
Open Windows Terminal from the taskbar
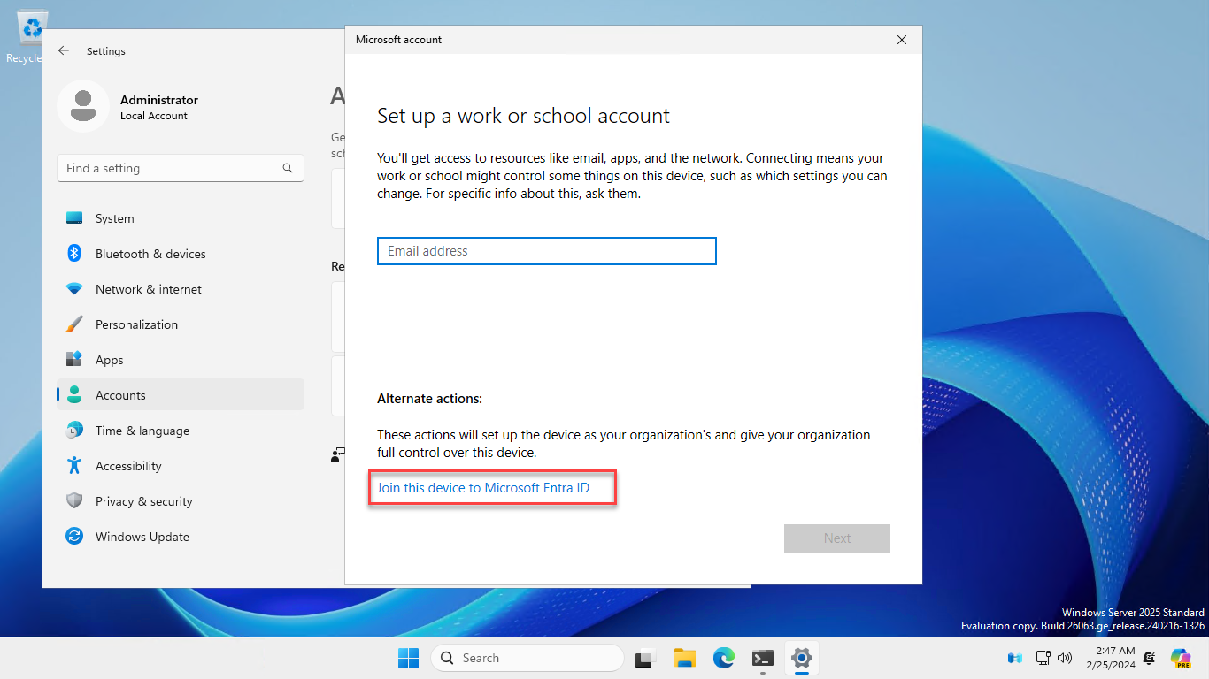[x=762, y=658]
